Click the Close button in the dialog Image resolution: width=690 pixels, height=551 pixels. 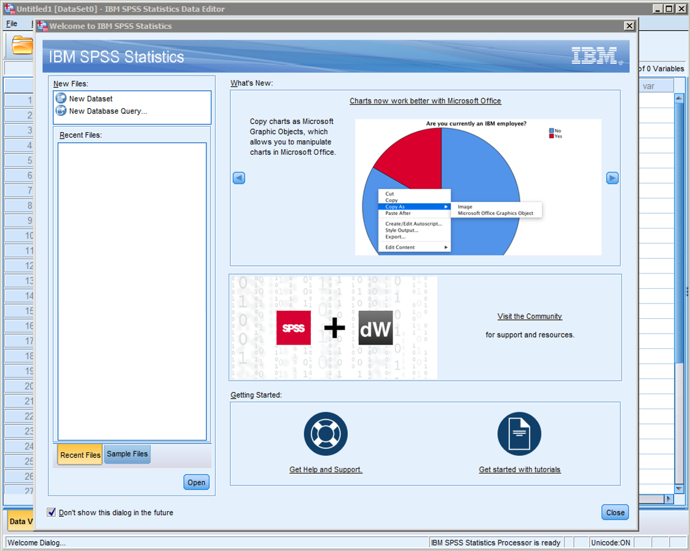pyautogui.click(x=614, y=512)
